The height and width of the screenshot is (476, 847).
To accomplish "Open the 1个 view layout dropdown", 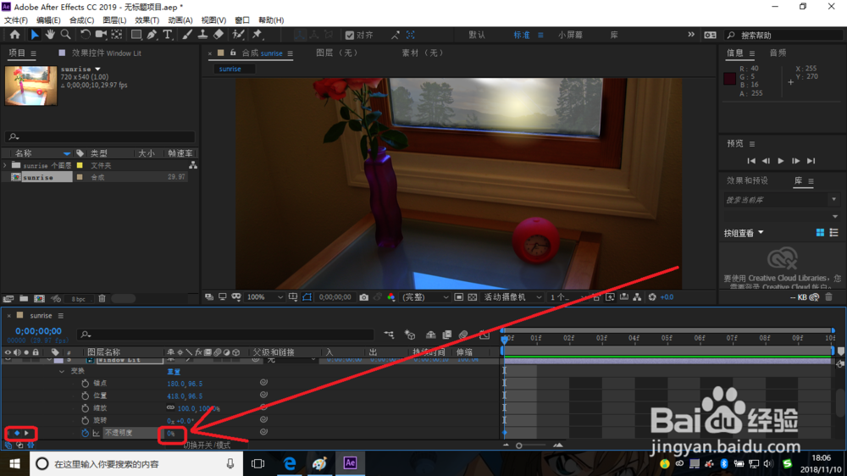I will (567, 297).
